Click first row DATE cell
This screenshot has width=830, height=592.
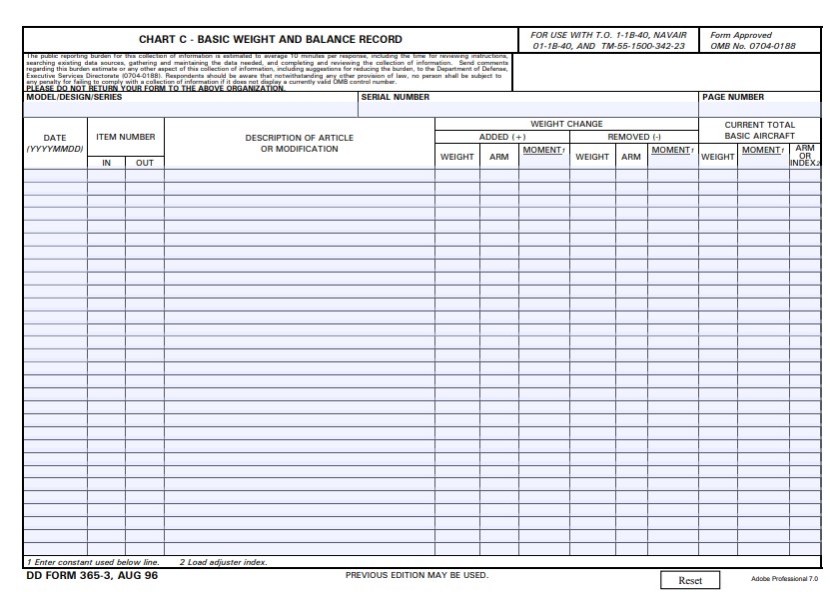click(56, 176)
